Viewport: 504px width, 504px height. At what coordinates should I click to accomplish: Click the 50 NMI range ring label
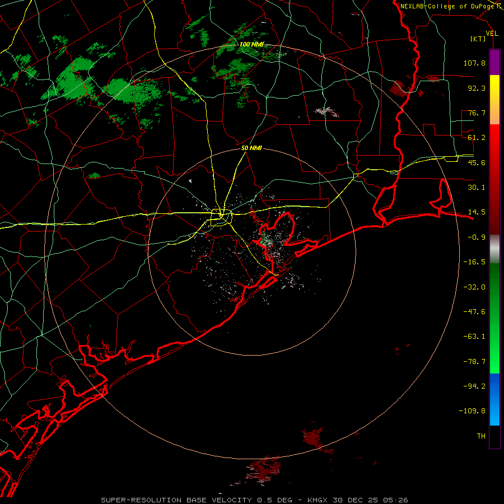[251, 148]
